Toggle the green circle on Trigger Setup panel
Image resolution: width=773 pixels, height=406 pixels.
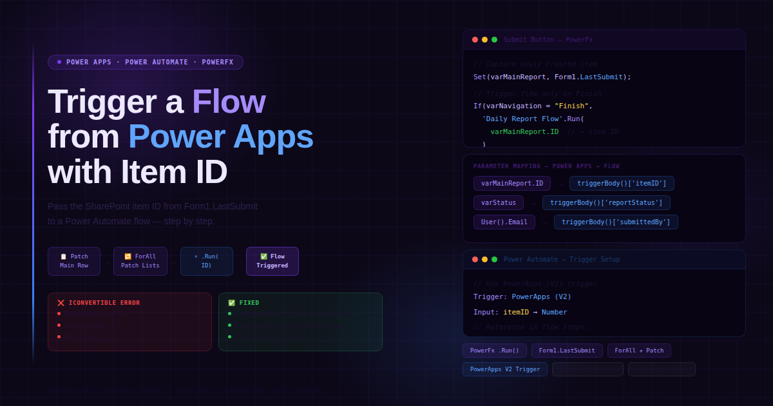click(494, 259)
